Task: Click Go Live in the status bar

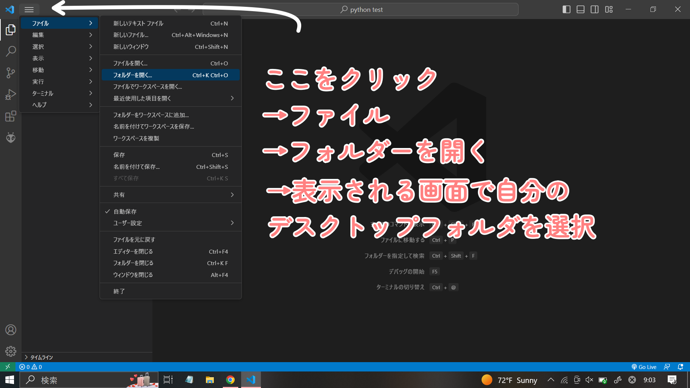Action: coord(644,367)
